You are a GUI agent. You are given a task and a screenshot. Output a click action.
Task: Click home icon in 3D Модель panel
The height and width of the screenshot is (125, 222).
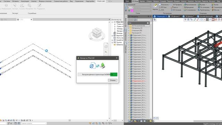(135, 20)
